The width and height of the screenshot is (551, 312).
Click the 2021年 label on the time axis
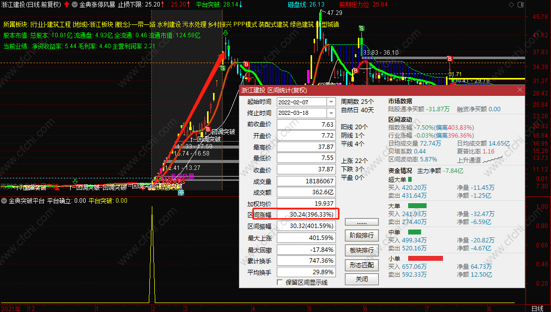10,309
